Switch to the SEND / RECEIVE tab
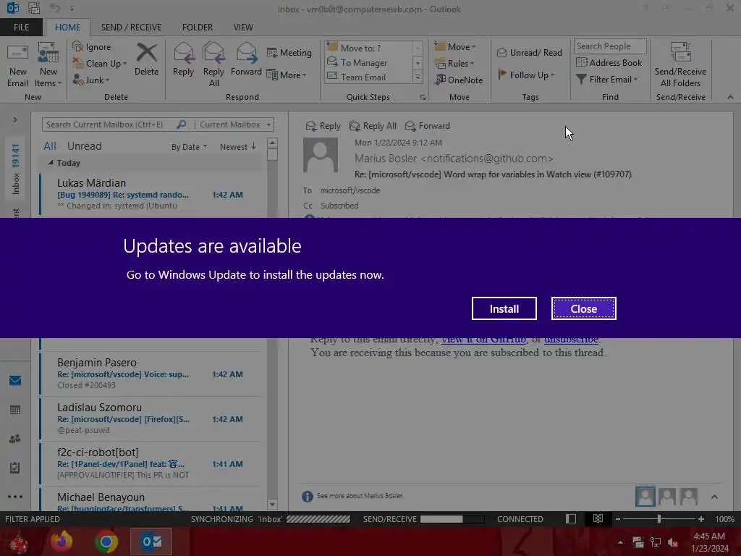The height and width of the screenshot is (556, 741). click(131, 28)
